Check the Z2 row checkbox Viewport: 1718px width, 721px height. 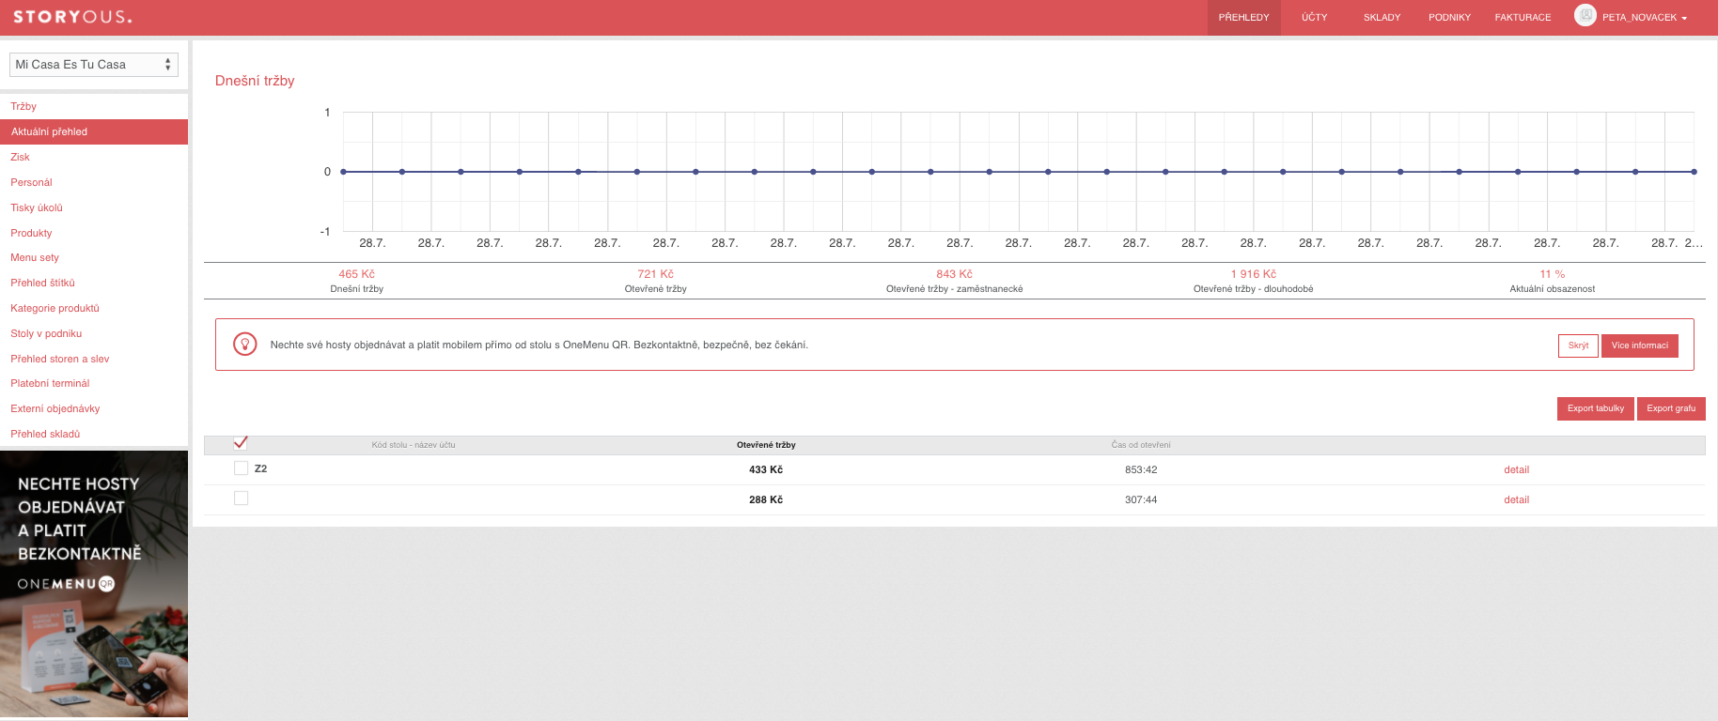pos(241,468)
